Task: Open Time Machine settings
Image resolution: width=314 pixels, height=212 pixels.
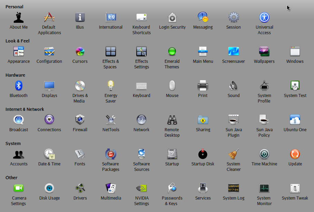Action: [264, 154]
